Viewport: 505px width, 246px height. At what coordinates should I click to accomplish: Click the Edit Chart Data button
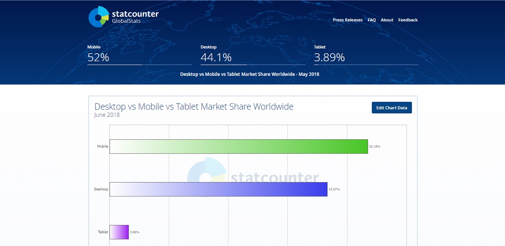point(392,108)
